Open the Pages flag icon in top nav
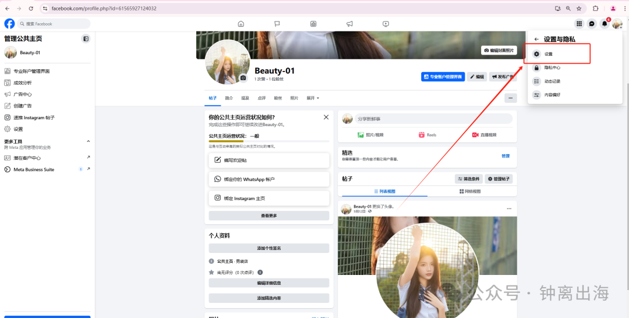The height and width of the screenshot is (318, 629). click(x=277, y=24)
